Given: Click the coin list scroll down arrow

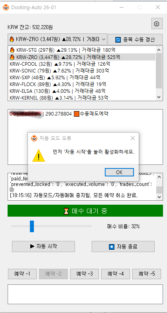Looking at the screenshot, I should (x=159, y=97).
